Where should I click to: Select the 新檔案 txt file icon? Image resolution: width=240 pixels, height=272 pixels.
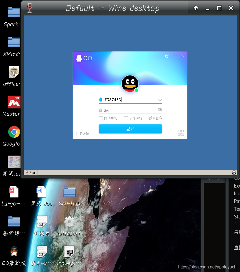click(42, 222)
